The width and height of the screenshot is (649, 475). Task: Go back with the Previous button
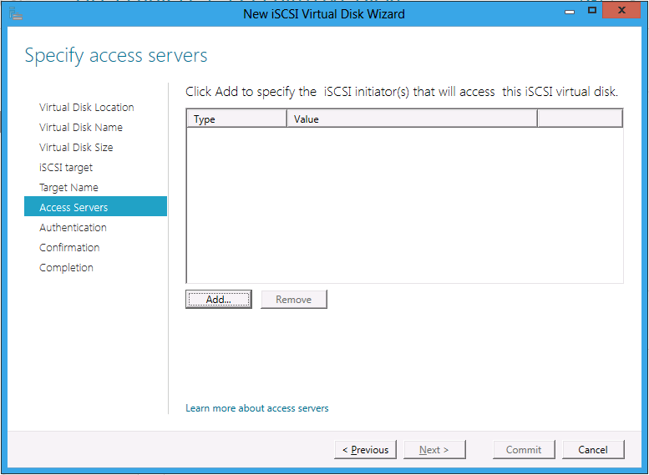tap(365, 450)
